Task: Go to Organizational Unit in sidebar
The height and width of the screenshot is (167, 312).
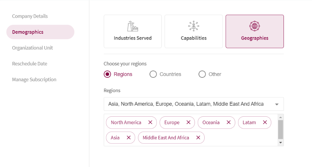Action: (x=32, y=48)
